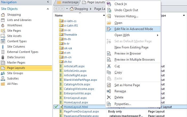Click the Shopping home icon in navigation pane
The height and width of the screenshot is (117, 187).
point(3,15)
